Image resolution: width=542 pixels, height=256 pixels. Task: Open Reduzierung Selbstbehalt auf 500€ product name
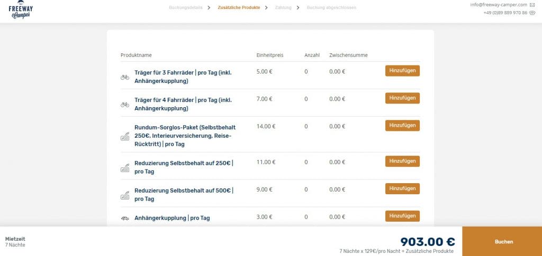point(184,195)
